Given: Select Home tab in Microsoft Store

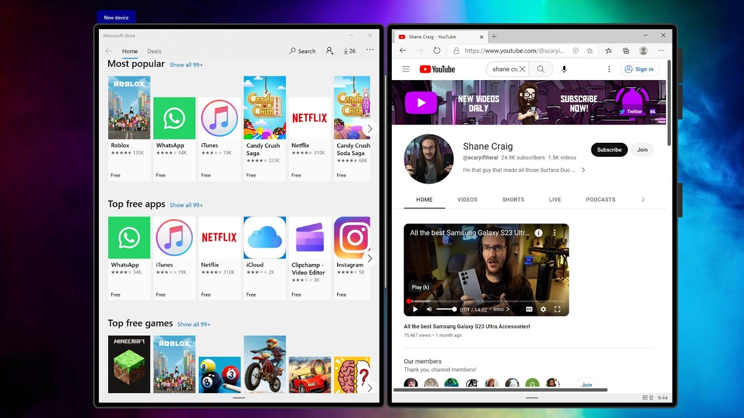Looking at the screenshot, I should tap(130, 51).
